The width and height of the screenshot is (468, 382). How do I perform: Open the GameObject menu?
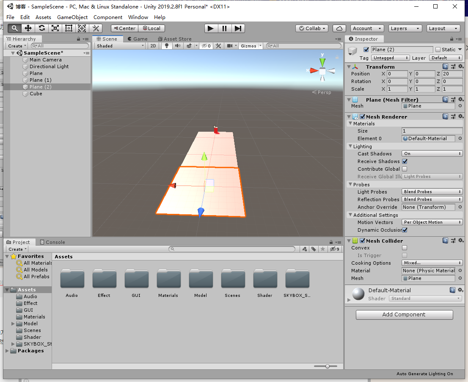click(x=72, y=17)
